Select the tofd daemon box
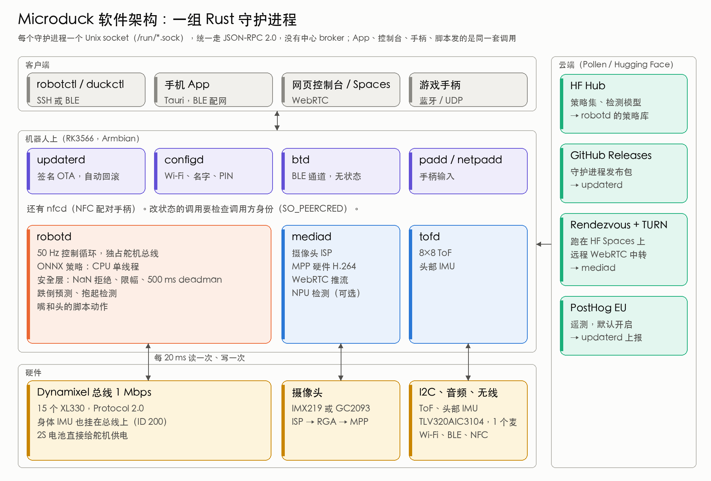Image resolution: width=711 pixels, height=481 pixels. coord(468,285)
